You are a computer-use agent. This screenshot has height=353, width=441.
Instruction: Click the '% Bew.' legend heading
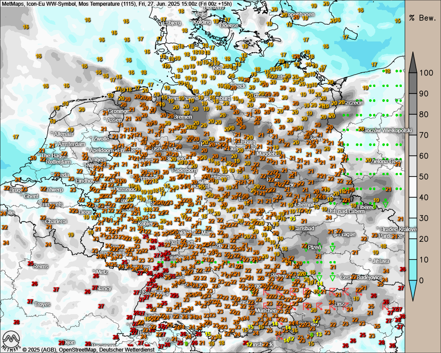point(422,18)
